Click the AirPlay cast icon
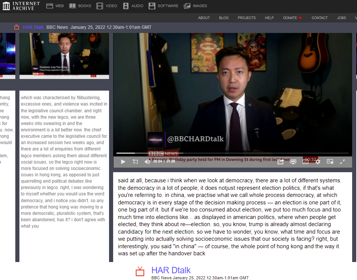 pyautogui.click(x=293, y=162)
